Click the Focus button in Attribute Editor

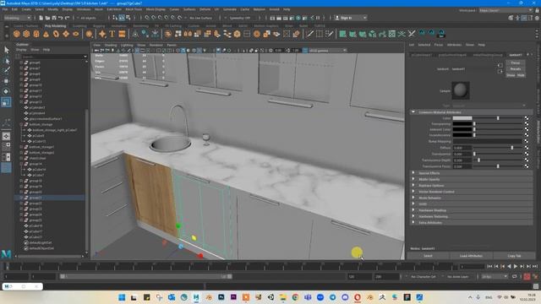tap(516, 63)
